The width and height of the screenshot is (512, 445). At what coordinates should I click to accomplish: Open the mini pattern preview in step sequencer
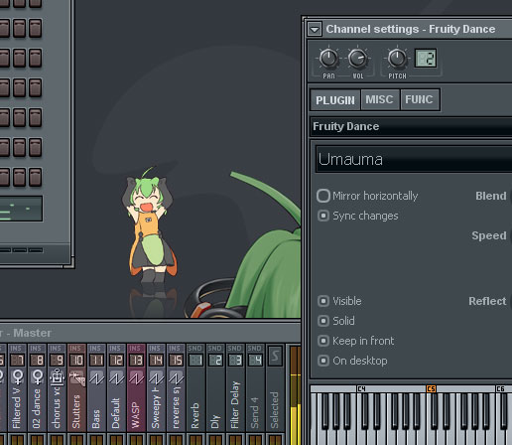[x=21, y=209]
